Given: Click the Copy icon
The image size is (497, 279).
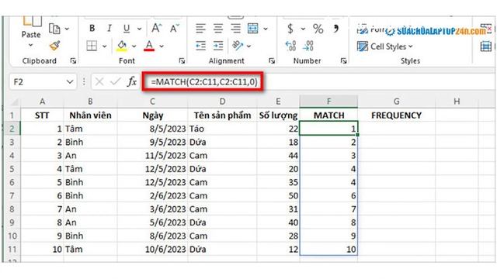Looking at the screenshot, I should pos(54,29).
